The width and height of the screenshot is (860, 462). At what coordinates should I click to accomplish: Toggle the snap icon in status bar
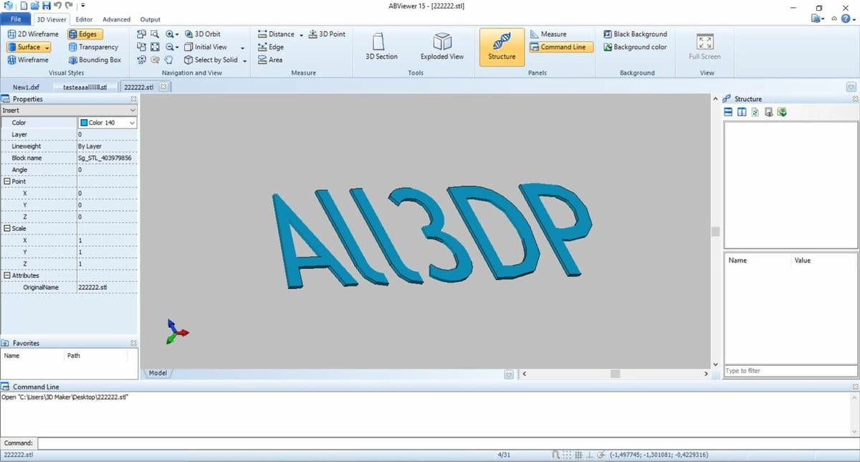coord(556,455)
